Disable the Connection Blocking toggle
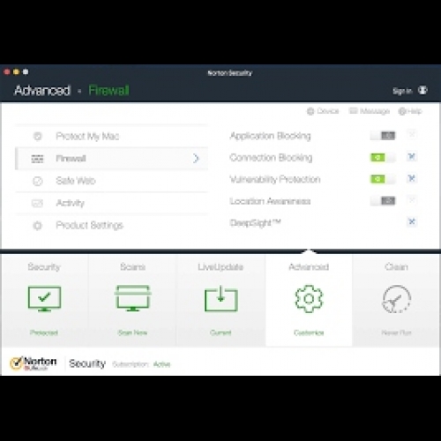This screenshot has height=441, width=441. pyautogui.click(x=383, y=158)
